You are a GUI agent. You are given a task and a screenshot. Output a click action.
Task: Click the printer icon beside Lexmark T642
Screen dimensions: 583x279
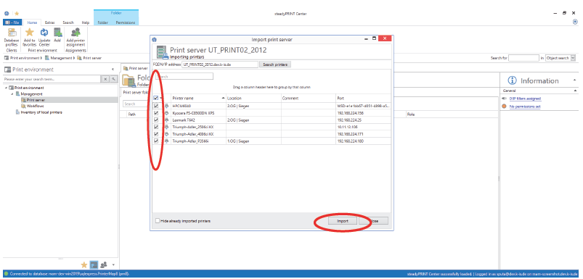point(166,120)
